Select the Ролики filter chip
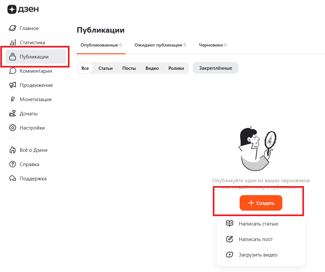Screen dimensions: 325x272 tap(176, 68)
